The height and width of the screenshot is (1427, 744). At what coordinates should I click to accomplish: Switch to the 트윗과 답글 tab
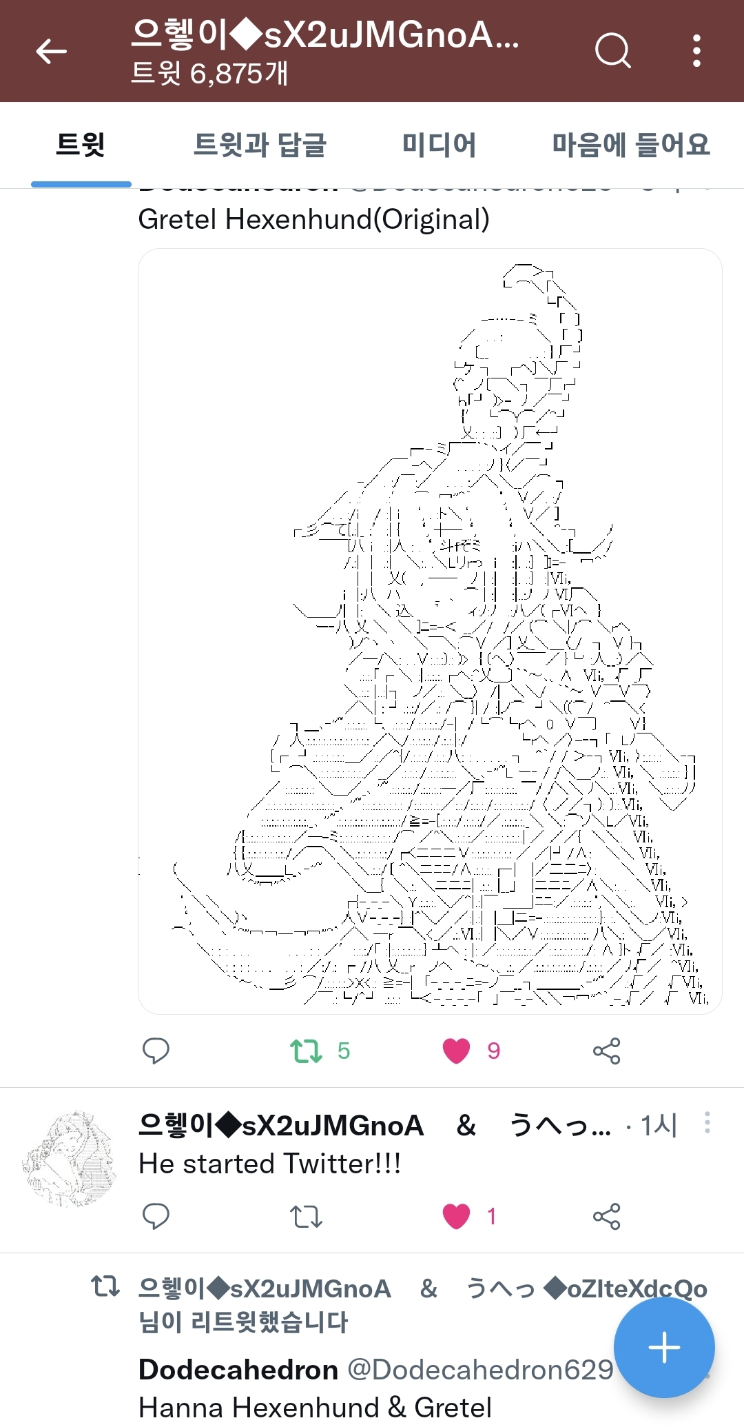(x=260, y=145)
